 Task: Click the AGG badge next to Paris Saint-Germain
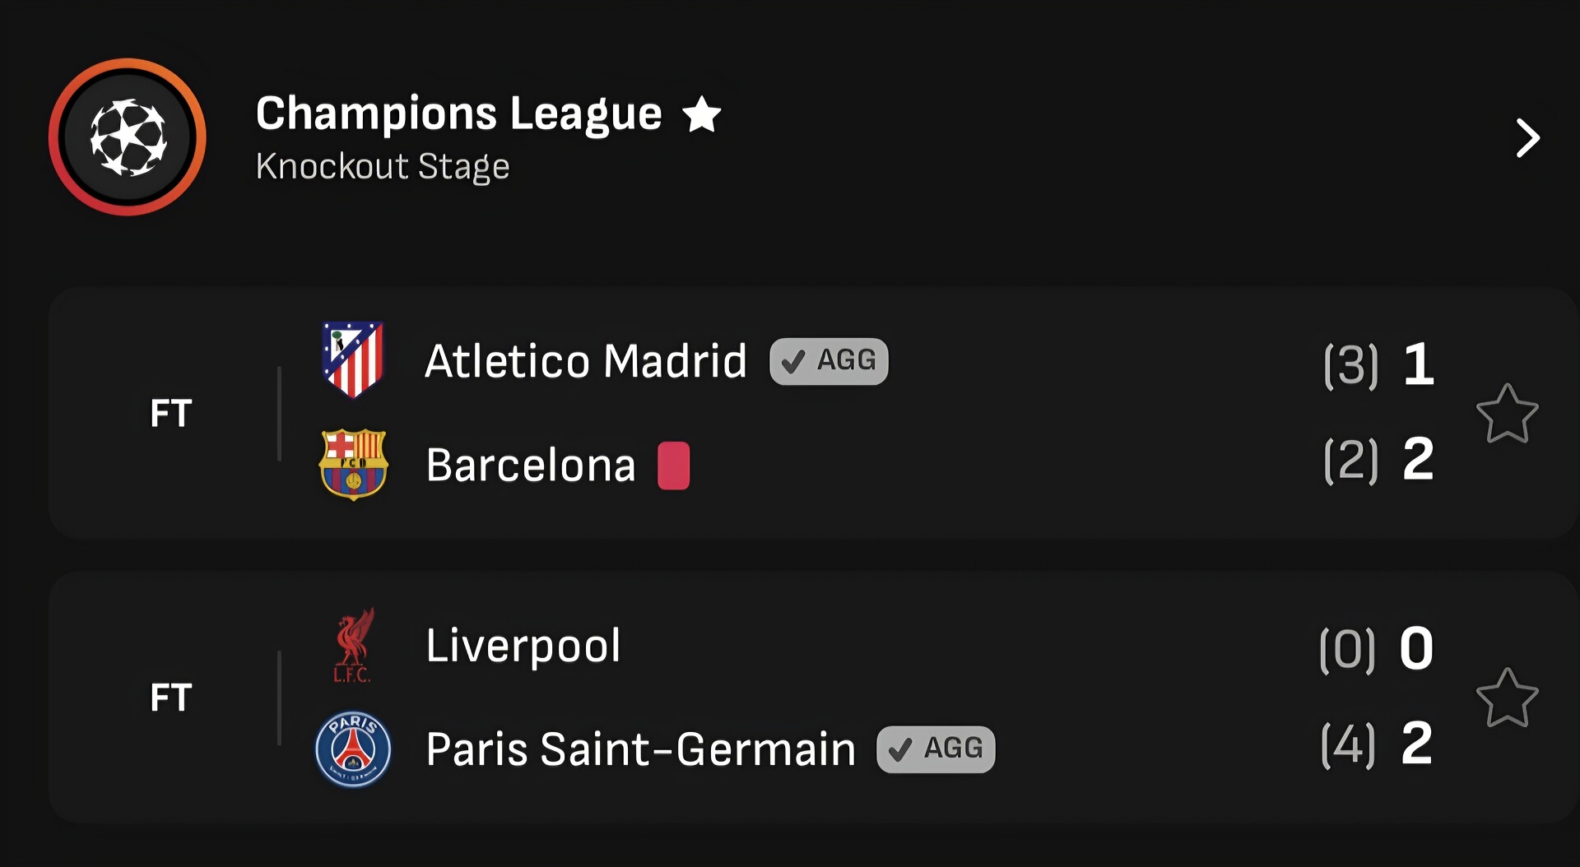click(x=936, y=749)
